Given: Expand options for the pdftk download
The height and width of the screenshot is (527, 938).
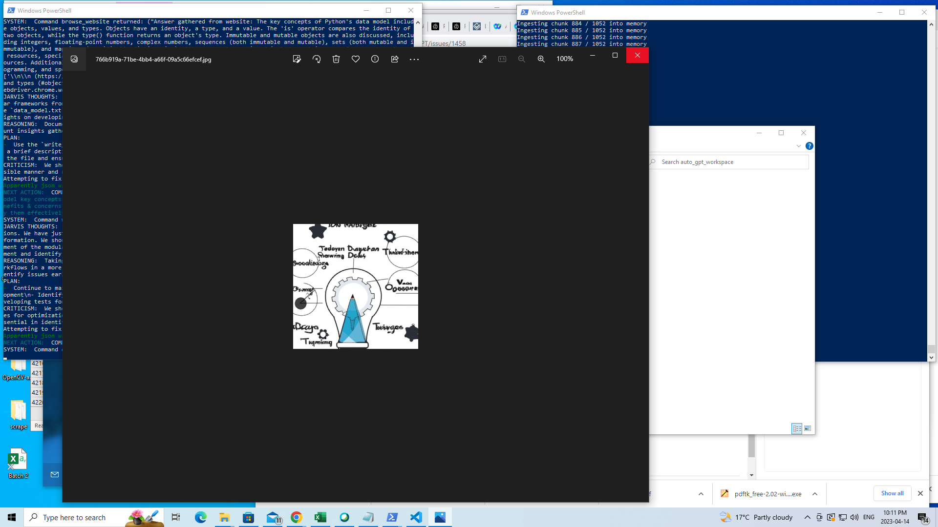Looking at the screenshot, I should 815,494.
